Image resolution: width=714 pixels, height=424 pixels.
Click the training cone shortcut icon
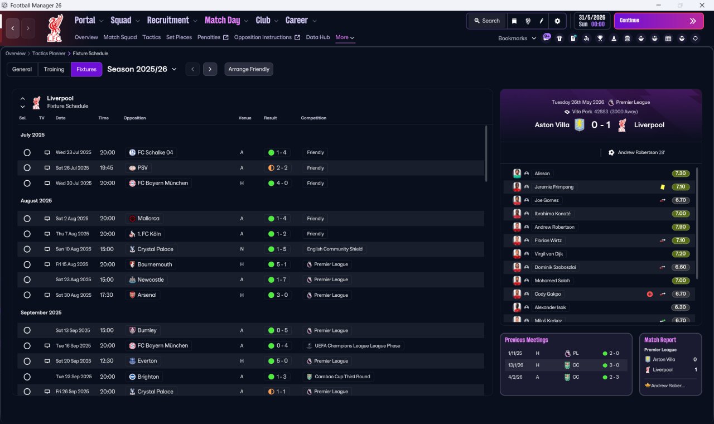pyautogui.click(x=614, y=38)
